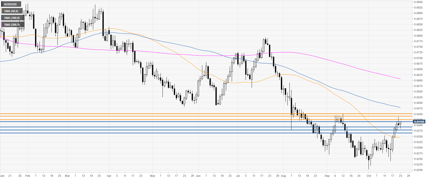
Task: Click the Feb label on time axis
Action: pyautogui.click(x=28, y=176)
